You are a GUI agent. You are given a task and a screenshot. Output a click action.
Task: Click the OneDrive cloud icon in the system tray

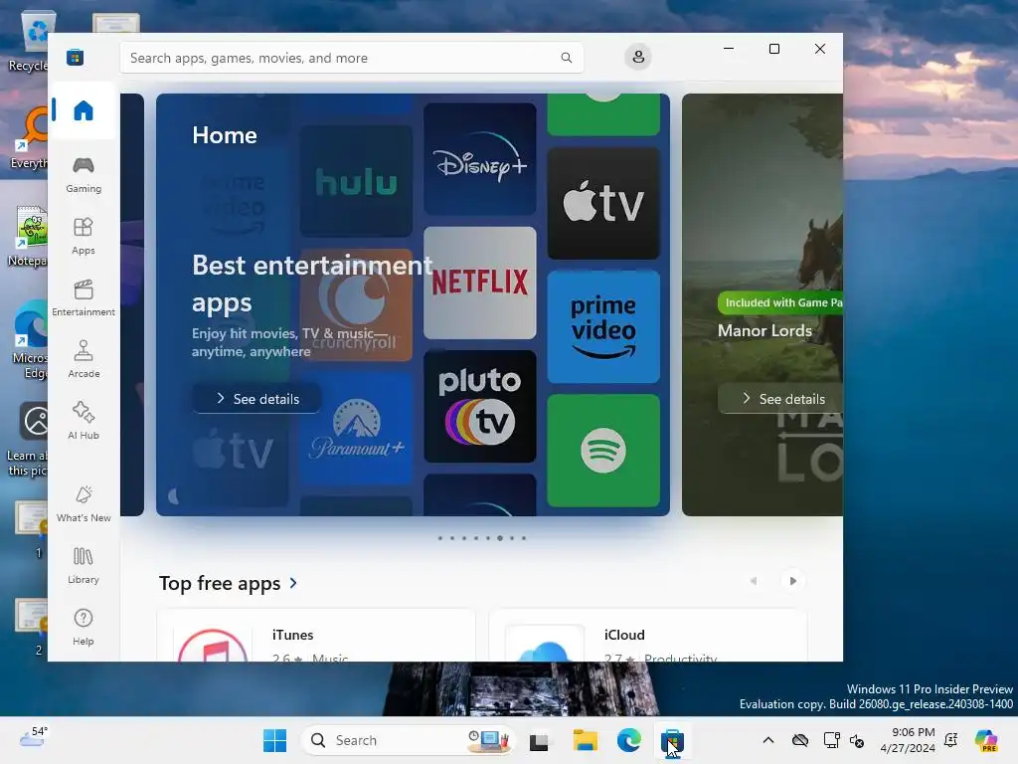[800, 740]
